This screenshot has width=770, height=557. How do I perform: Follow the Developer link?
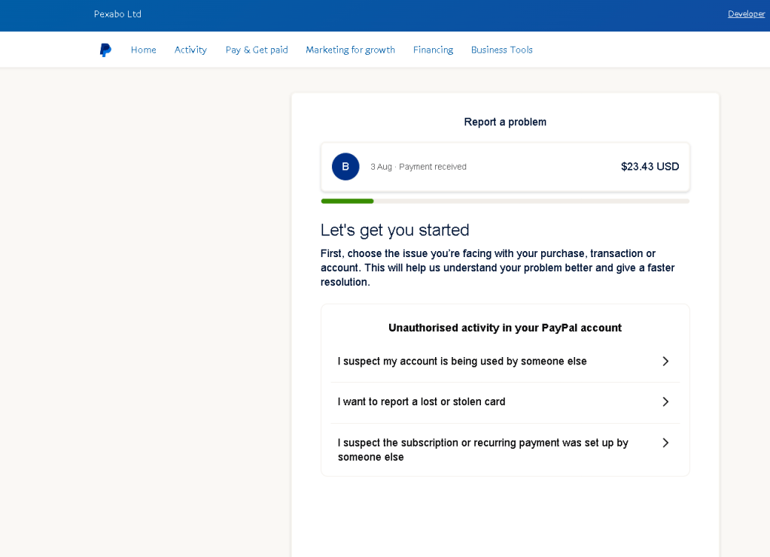tap(746, 14)
